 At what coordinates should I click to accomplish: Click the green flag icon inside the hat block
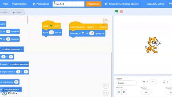point(51,26)
